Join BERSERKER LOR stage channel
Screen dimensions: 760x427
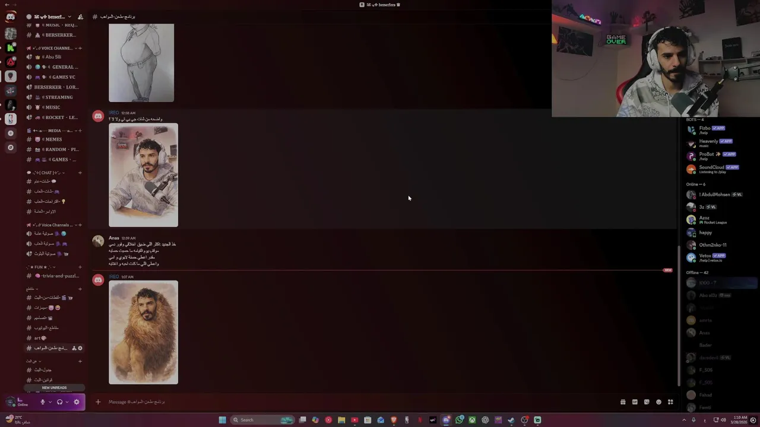click(55, 87)
